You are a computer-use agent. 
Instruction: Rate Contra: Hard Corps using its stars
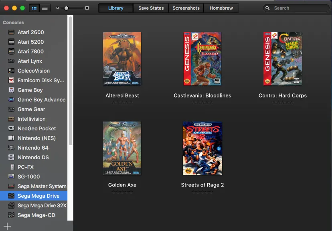283,103
